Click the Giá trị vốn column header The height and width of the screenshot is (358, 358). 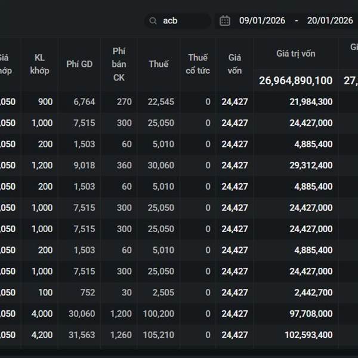tap(296, 54)
